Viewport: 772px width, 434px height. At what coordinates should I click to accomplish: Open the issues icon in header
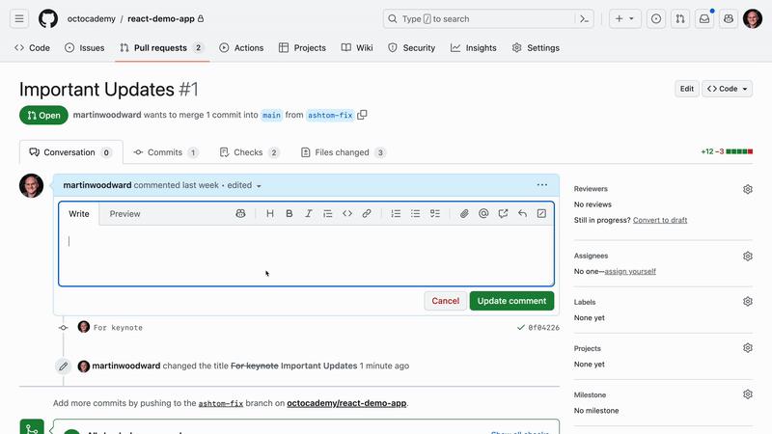tap(656, 18)
